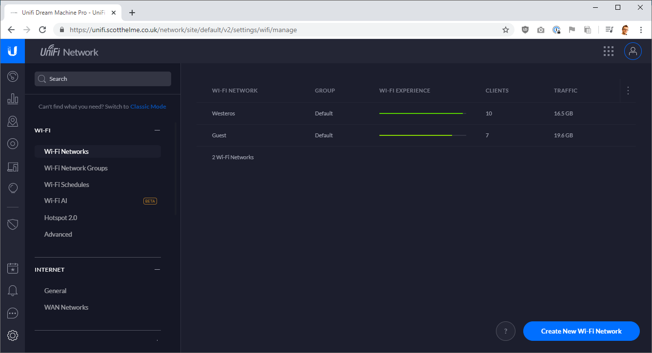Open the UniFi apps grid icon
This screenshot has width=652, height=353.
tap(608, 51)
